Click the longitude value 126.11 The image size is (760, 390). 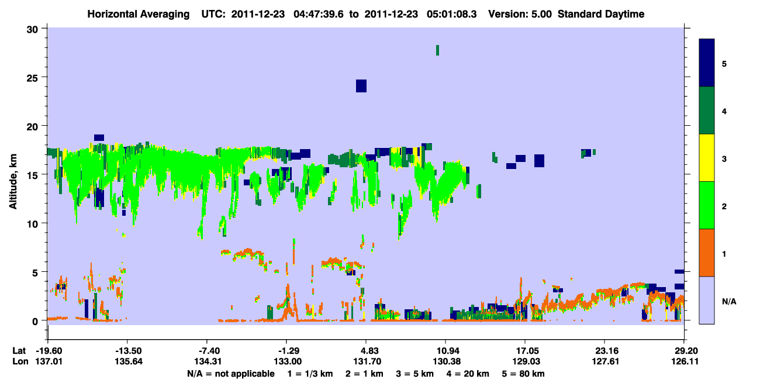pyautogui.click(x=684, y=361)
